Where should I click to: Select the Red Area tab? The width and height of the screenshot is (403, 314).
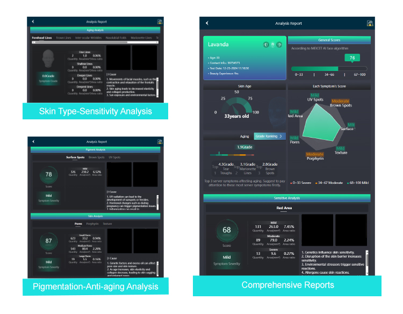284,208
